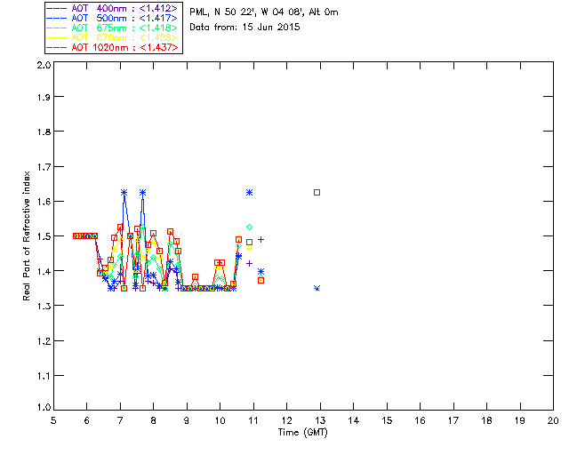Click the blue asterisk at 1.4 after time 11
Viewport: 569px width, 455px height.
click(x=260, y=271)
